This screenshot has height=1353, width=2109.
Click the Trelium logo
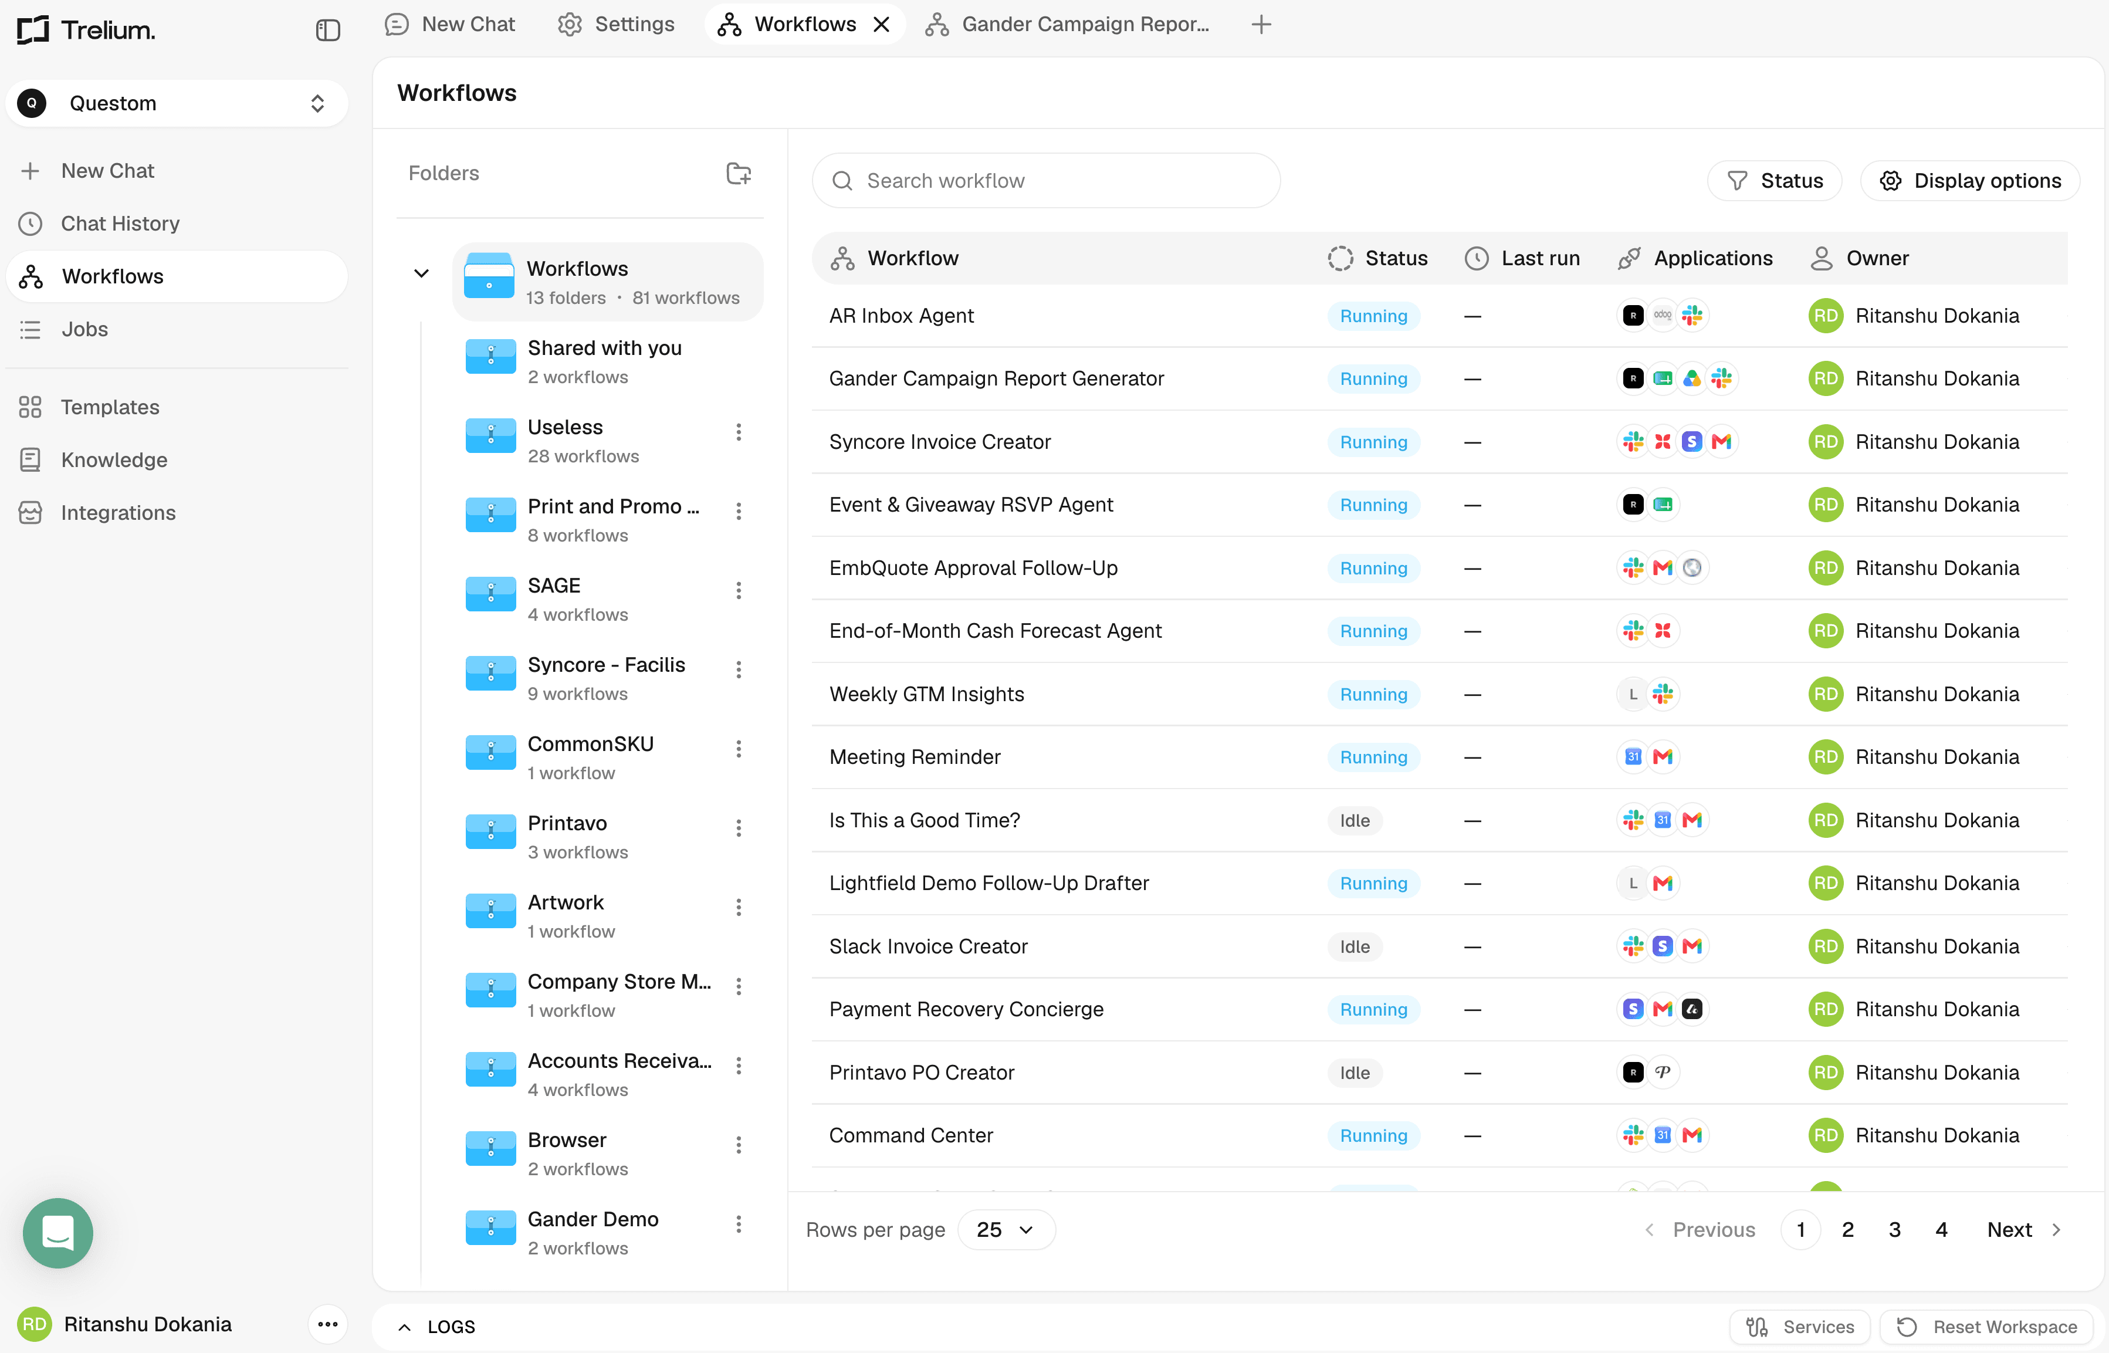coord(86,30)
